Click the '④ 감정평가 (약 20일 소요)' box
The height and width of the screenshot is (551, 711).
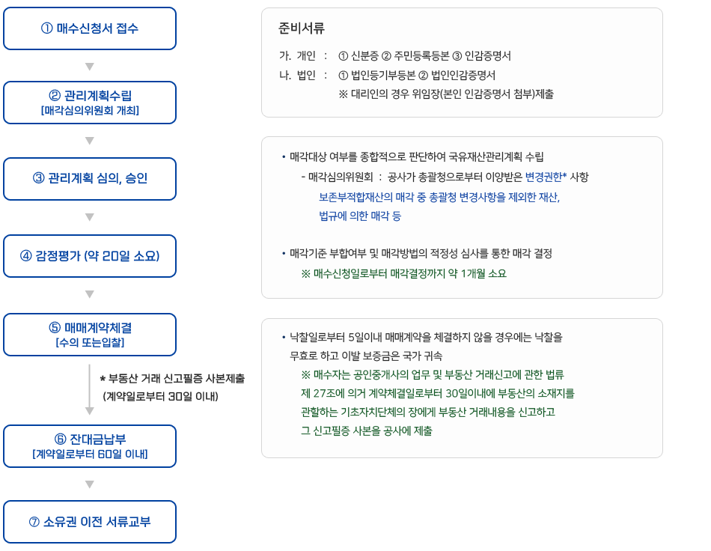(x=90, y=256)
